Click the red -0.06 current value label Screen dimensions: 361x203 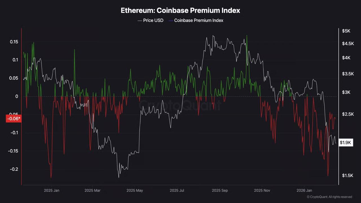(14, 119)
